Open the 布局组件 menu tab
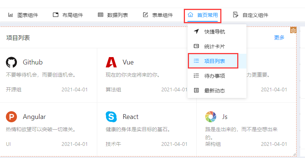 (x=68, y=15)
